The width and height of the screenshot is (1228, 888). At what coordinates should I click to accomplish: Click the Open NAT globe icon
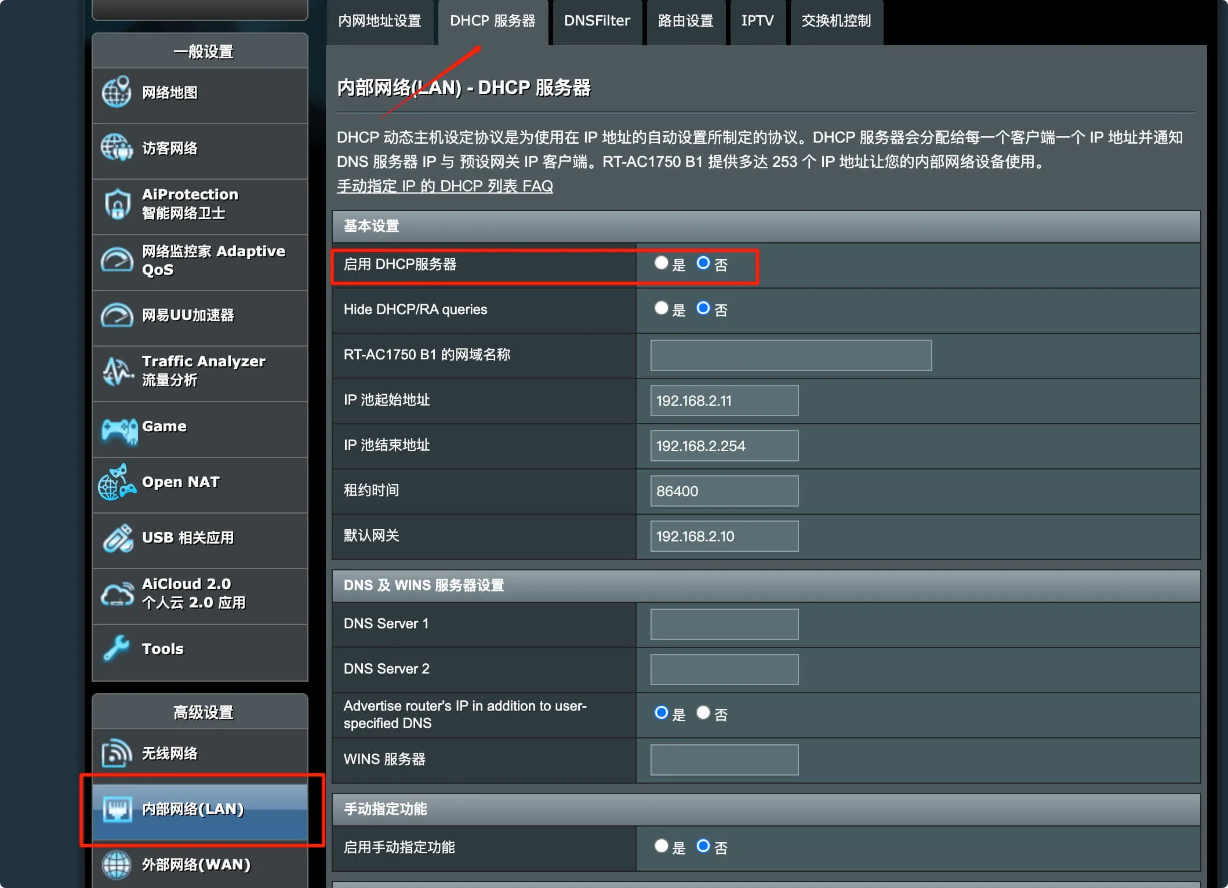(117, 482)
